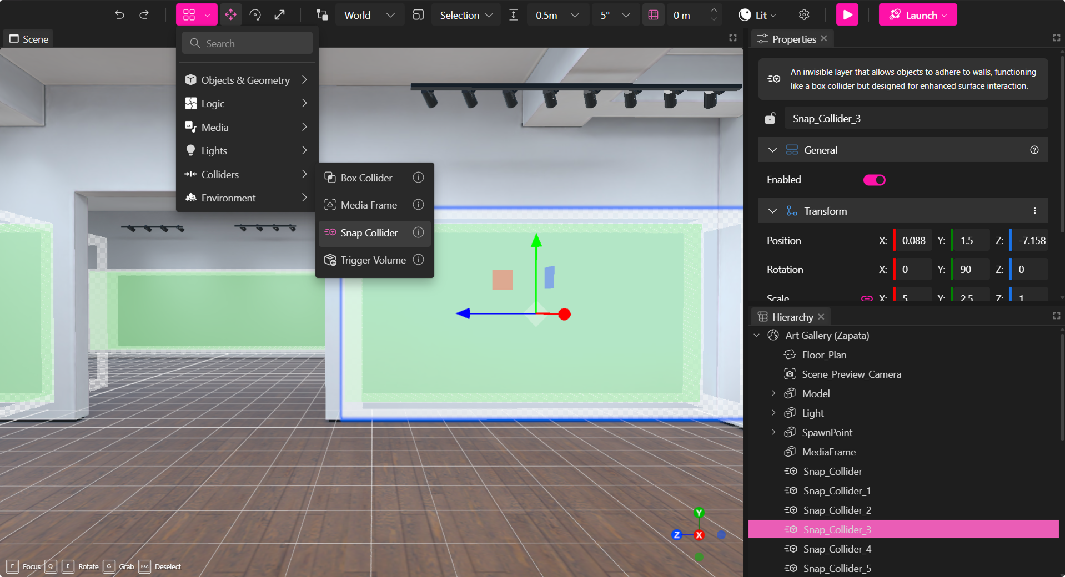Choose Trigger Volume from the Colliders submenu
This screenshot has height=577, width=1065.
373,260
